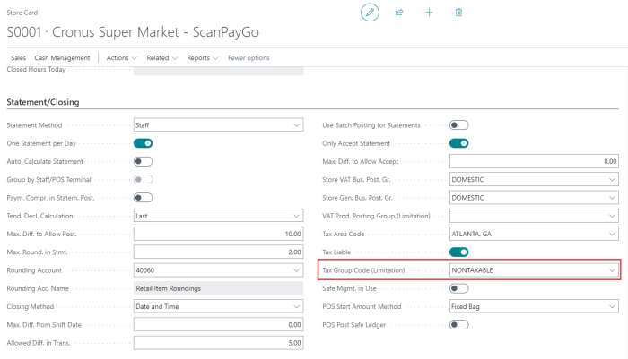
Task: Open Tend. Decl. Calculation dropdown
Action: (x=296, y=216)
